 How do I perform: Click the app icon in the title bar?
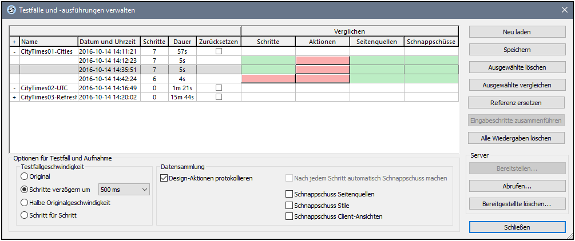point(11,10)
